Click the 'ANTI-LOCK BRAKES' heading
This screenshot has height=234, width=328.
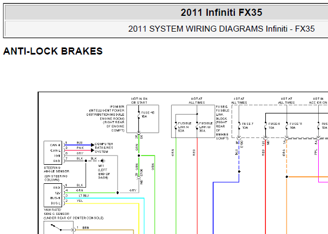pos(53,51)
